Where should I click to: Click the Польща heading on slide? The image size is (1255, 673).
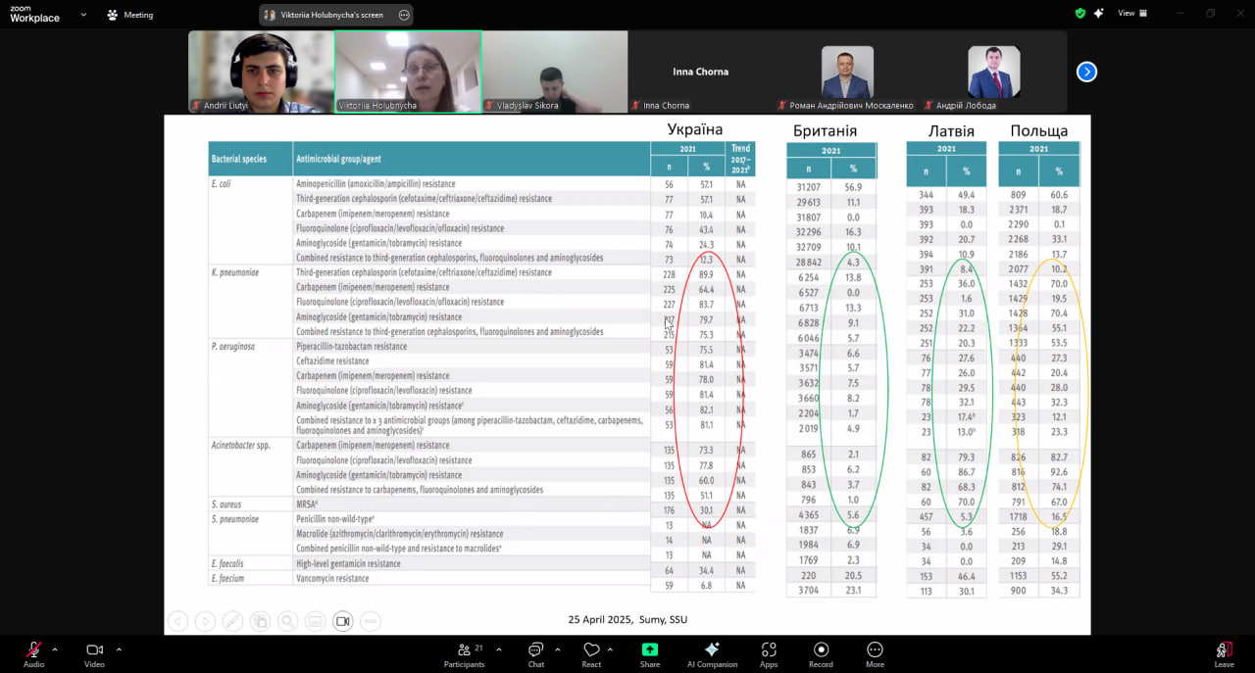click(1039, 130)
